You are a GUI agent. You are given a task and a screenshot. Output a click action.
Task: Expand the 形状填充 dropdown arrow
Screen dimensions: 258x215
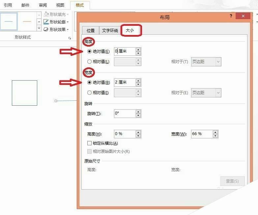pos(68,15)
